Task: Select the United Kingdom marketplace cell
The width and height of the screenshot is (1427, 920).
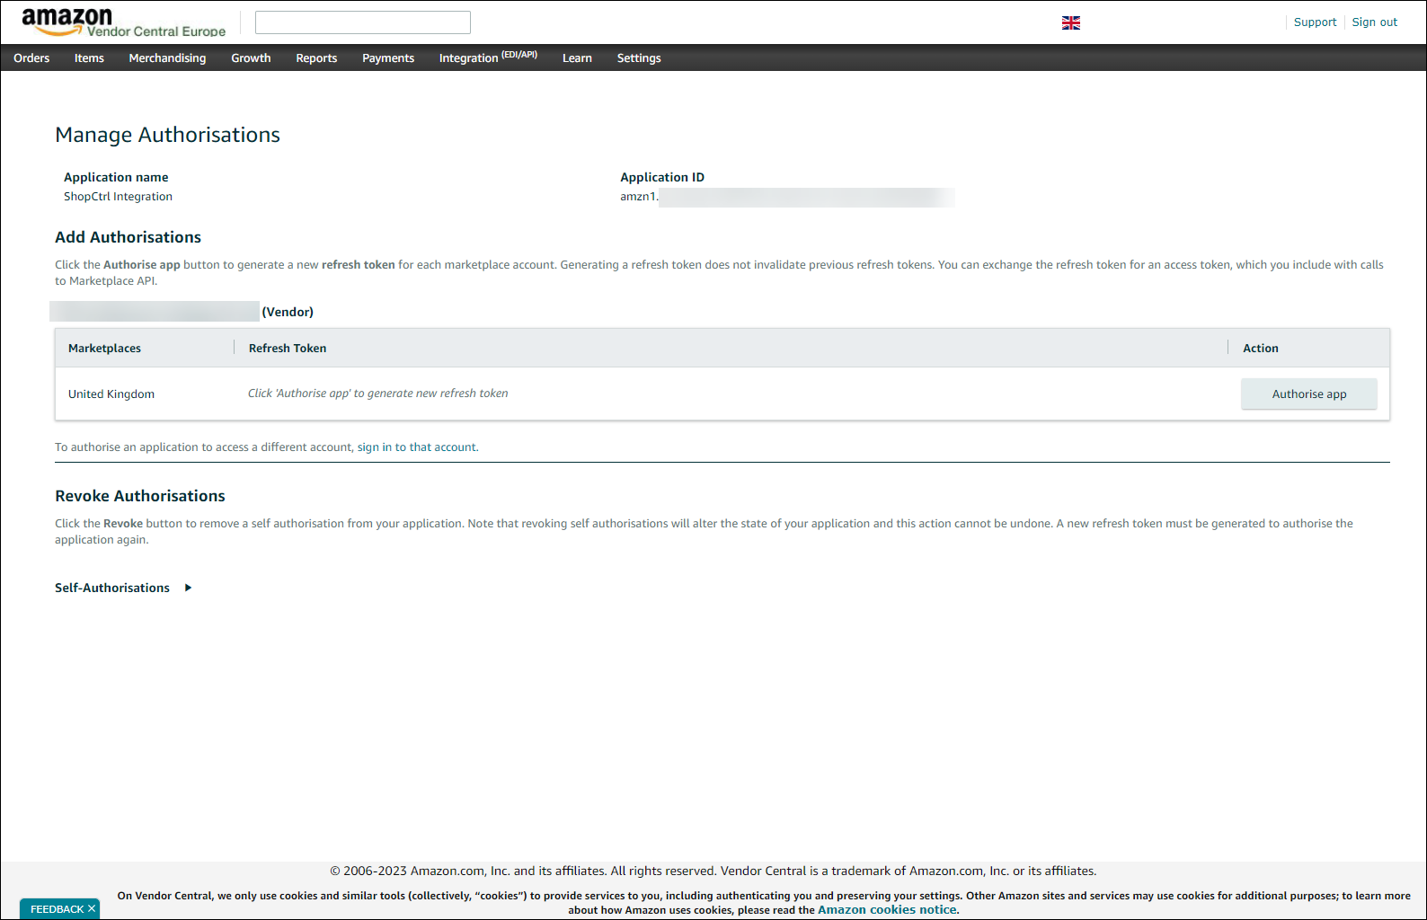Action: (x=111, y=394)
